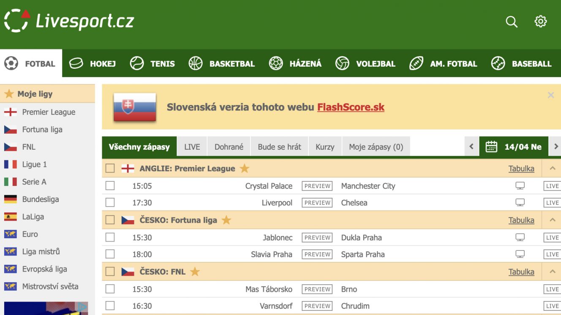Switch to the Dohrané tab
Screen dimensions: 561x315
(229, 147)
